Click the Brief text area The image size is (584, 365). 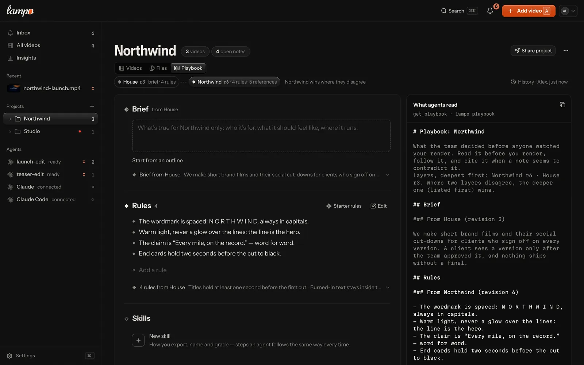pos(261,136)
